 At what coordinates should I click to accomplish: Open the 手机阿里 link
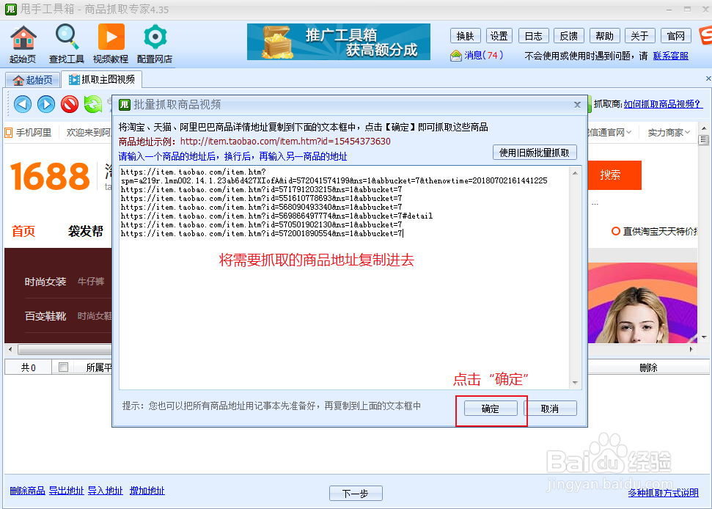28,133
